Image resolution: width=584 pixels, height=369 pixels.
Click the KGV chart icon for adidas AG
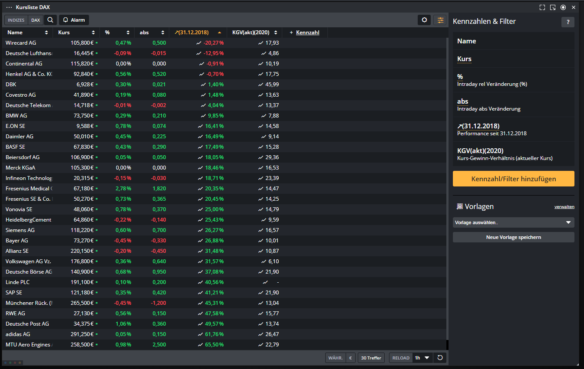pyautogui.click(x=261, y=334)
